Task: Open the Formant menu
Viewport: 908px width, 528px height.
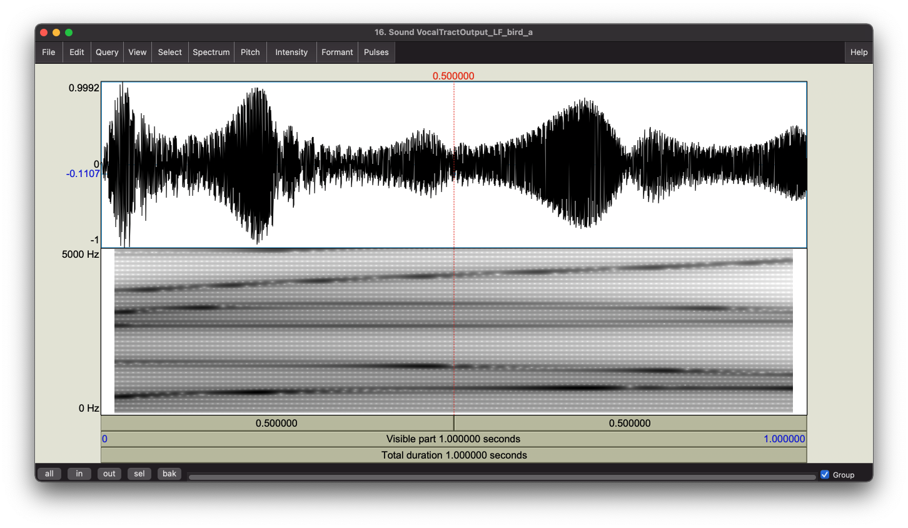Action: [337, 53]
